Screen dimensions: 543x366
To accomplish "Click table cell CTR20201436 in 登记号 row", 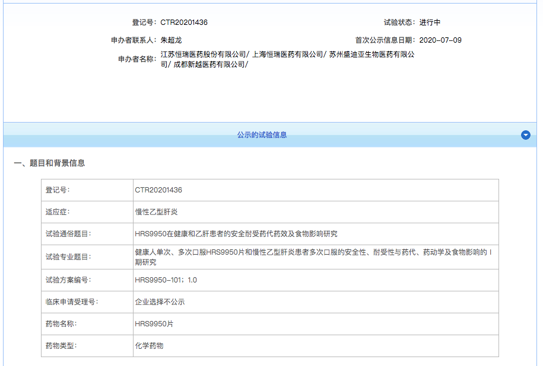I will (x=158, y=190).
